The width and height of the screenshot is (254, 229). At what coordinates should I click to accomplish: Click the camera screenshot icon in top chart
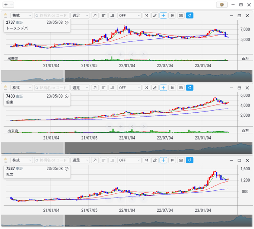tap(181, 16)
